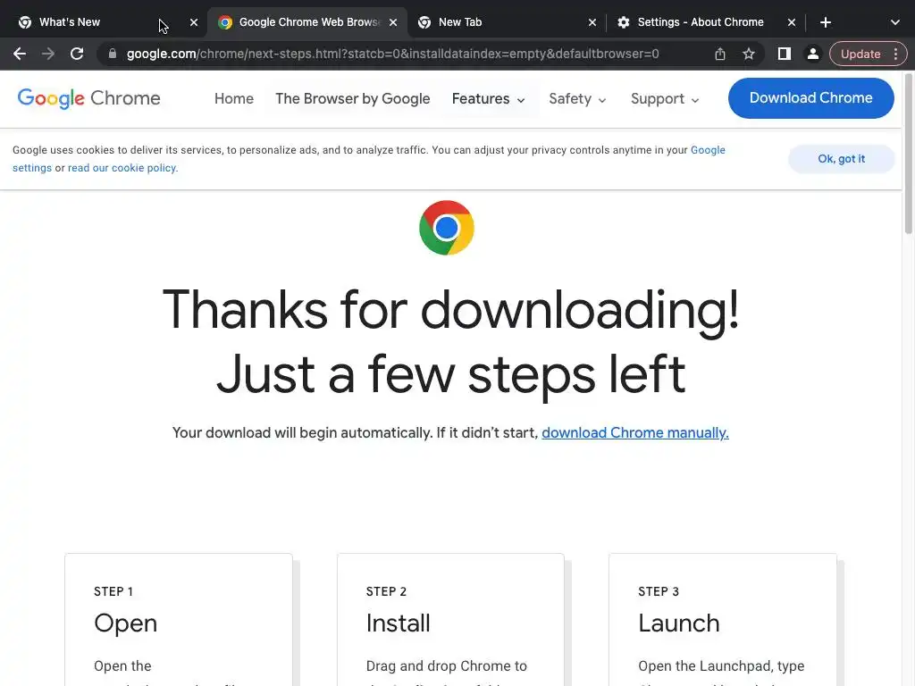Open a new tab with plus

pyautogui.click(x=825, y=22)
